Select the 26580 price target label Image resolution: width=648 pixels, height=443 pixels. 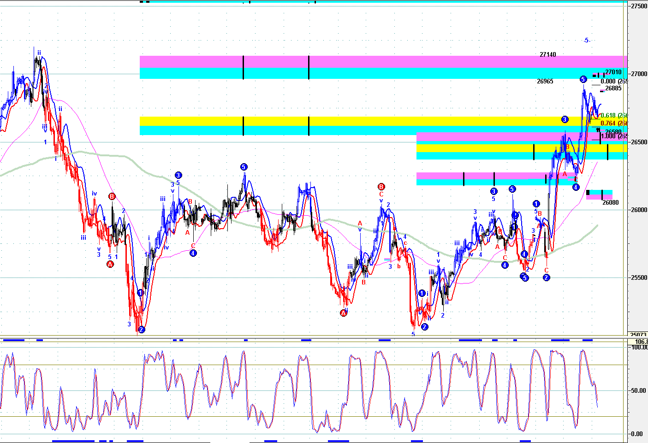point(613,132)
